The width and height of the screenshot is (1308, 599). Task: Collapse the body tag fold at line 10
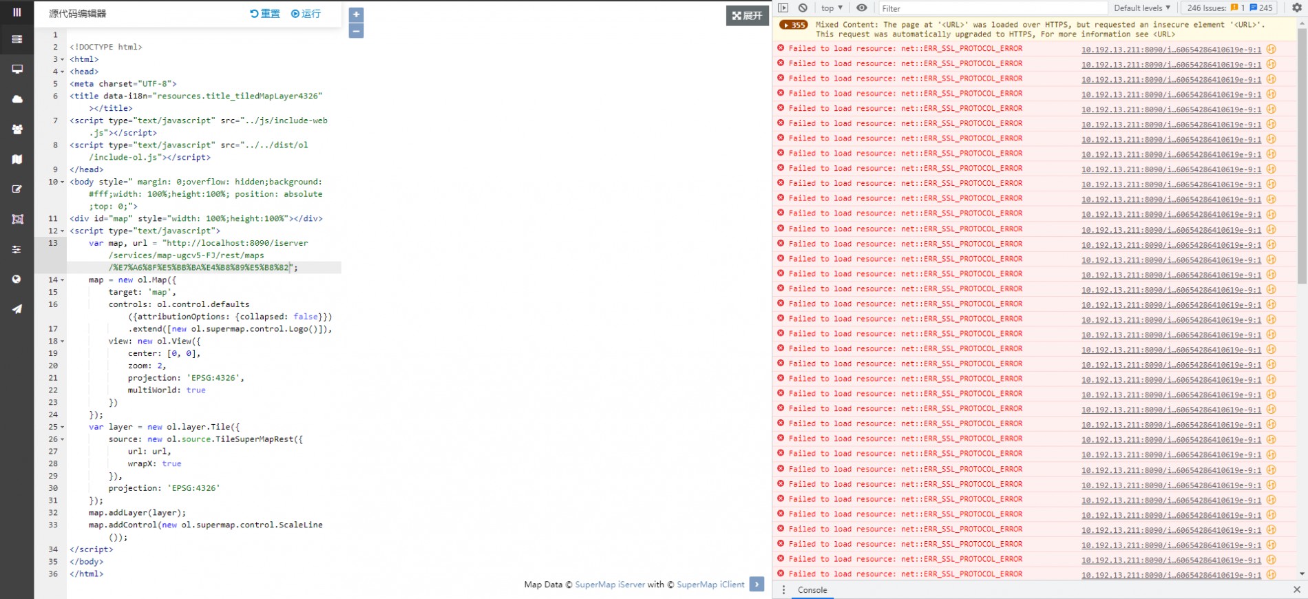[x=63, y=182]
